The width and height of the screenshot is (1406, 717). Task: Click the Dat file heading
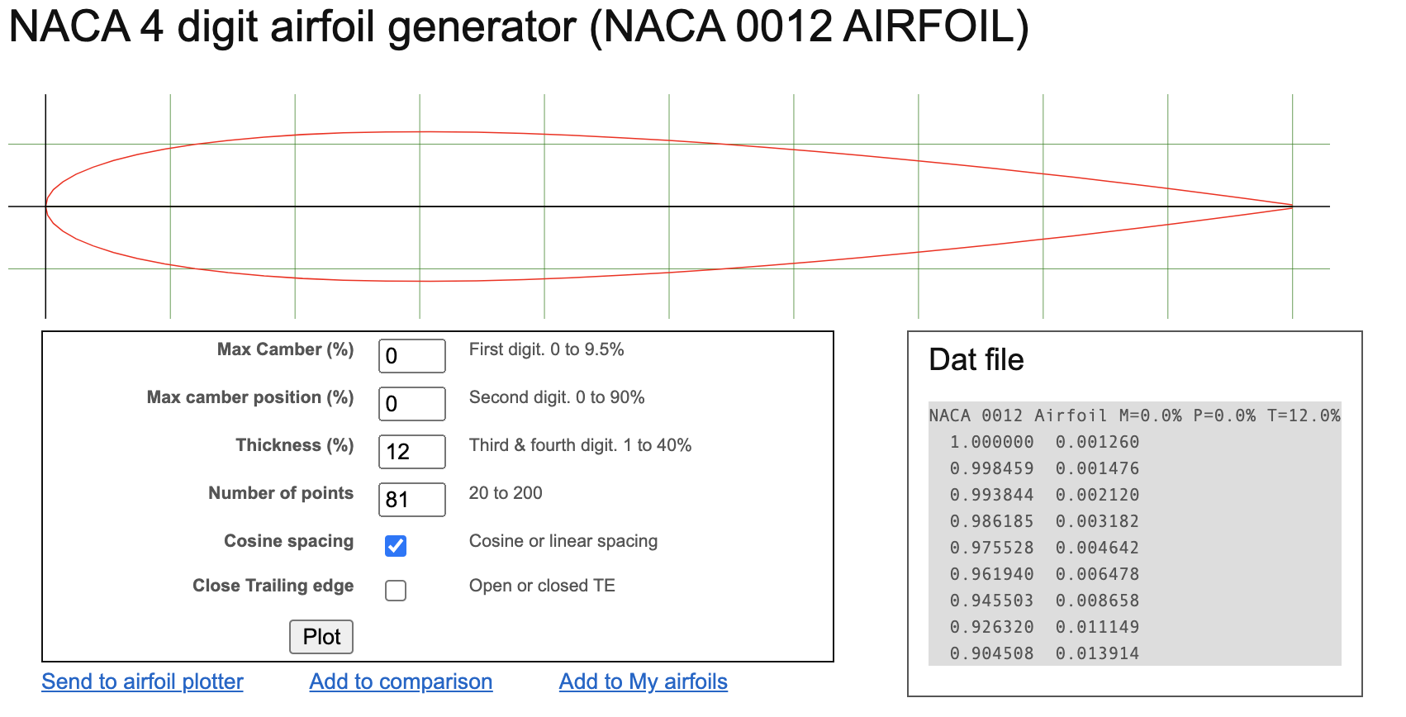pos(976,360)
